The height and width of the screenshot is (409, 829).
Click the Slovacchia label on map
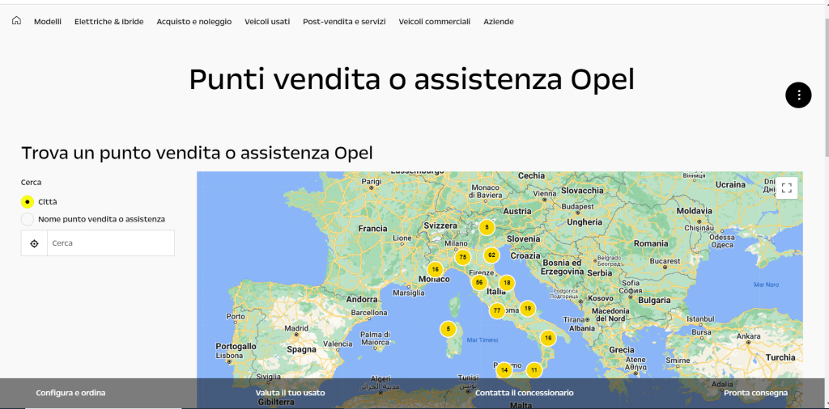(581, 191)
